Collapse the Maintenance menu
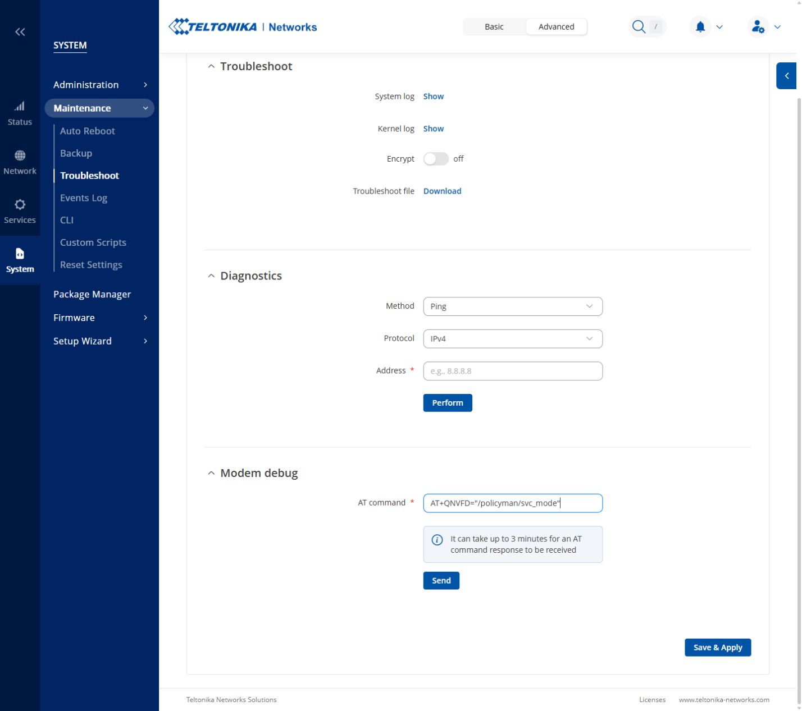 99,108
